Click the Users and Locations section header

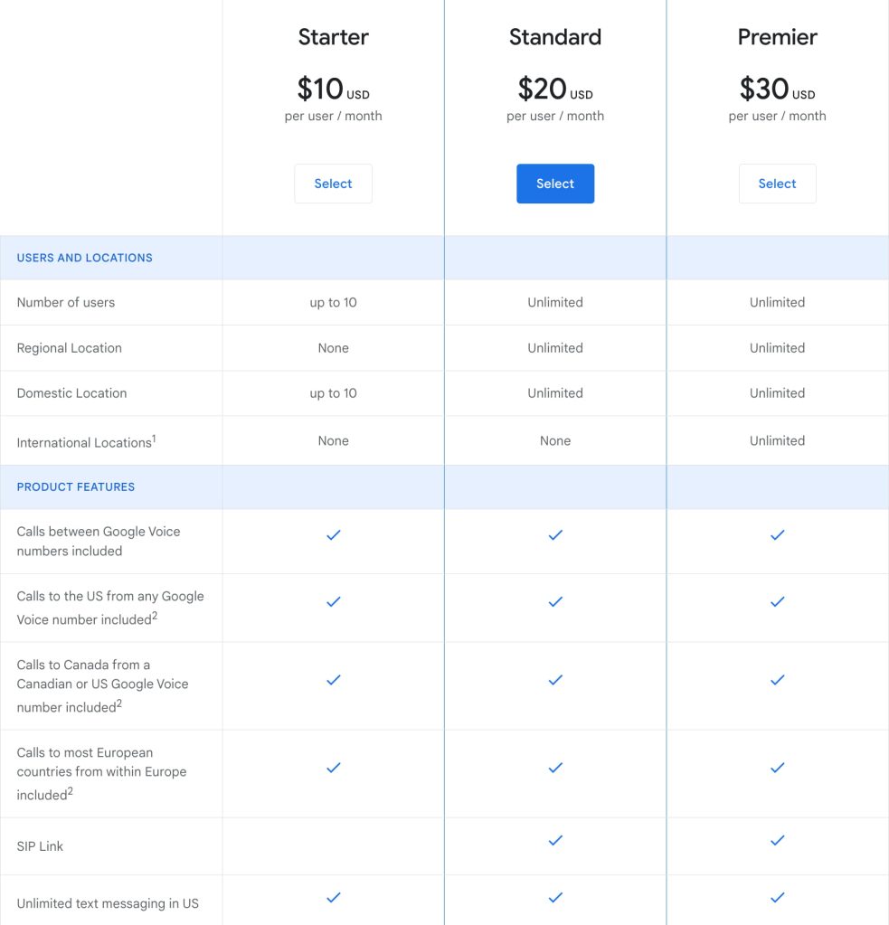pyautogui.click(x=85, y=258)
